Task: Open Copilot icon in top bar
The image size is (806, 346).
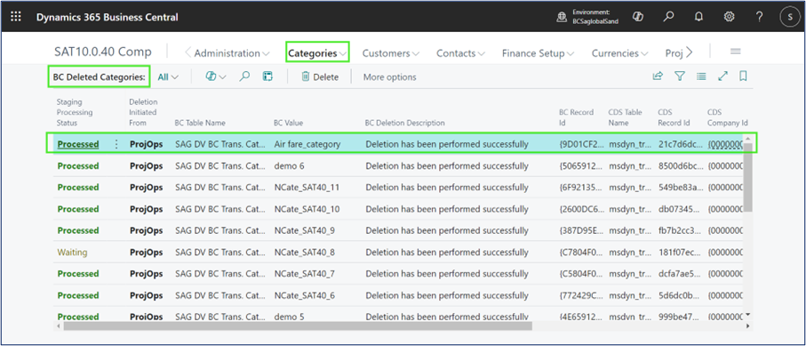Action: (638, 17)
